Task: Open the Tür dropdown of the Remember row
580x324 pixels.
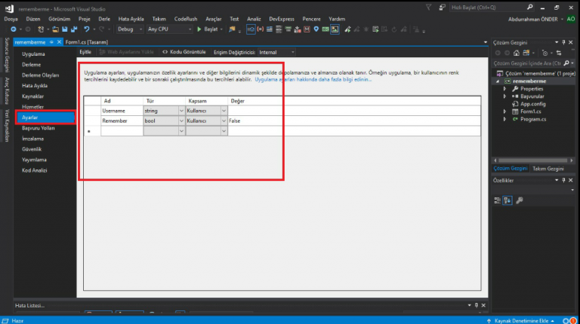Action: (181, 121)
